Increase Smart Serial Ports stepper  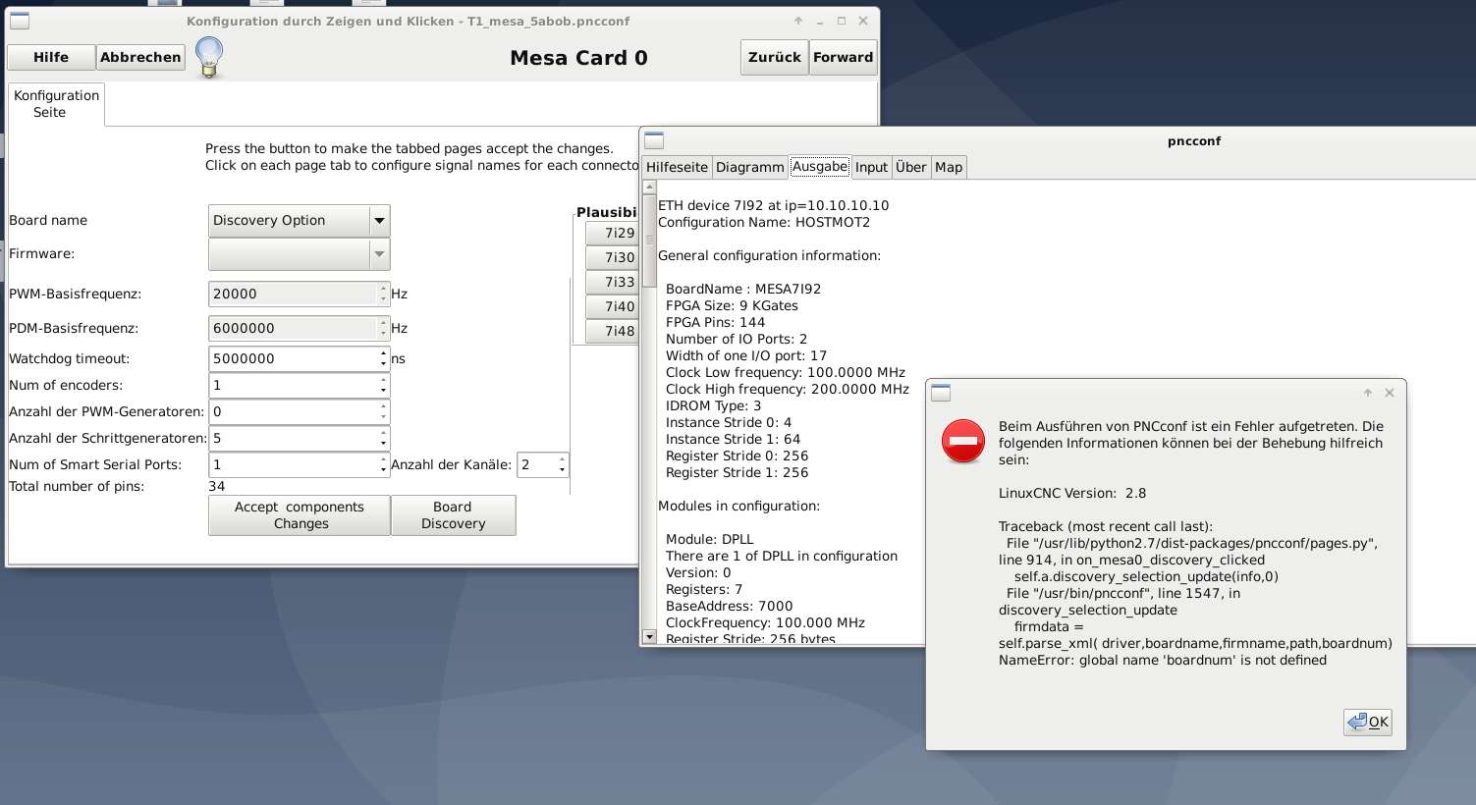click(384, 458)
